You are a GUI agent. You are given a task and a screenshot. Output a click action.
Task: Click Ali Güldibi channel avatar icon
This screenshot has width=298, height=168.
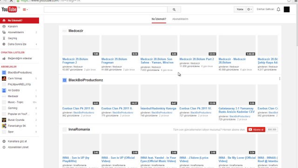pos(4,90)
